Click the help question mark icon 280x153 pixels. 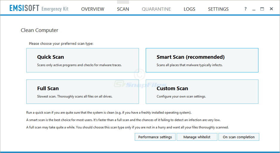point(246,9)
